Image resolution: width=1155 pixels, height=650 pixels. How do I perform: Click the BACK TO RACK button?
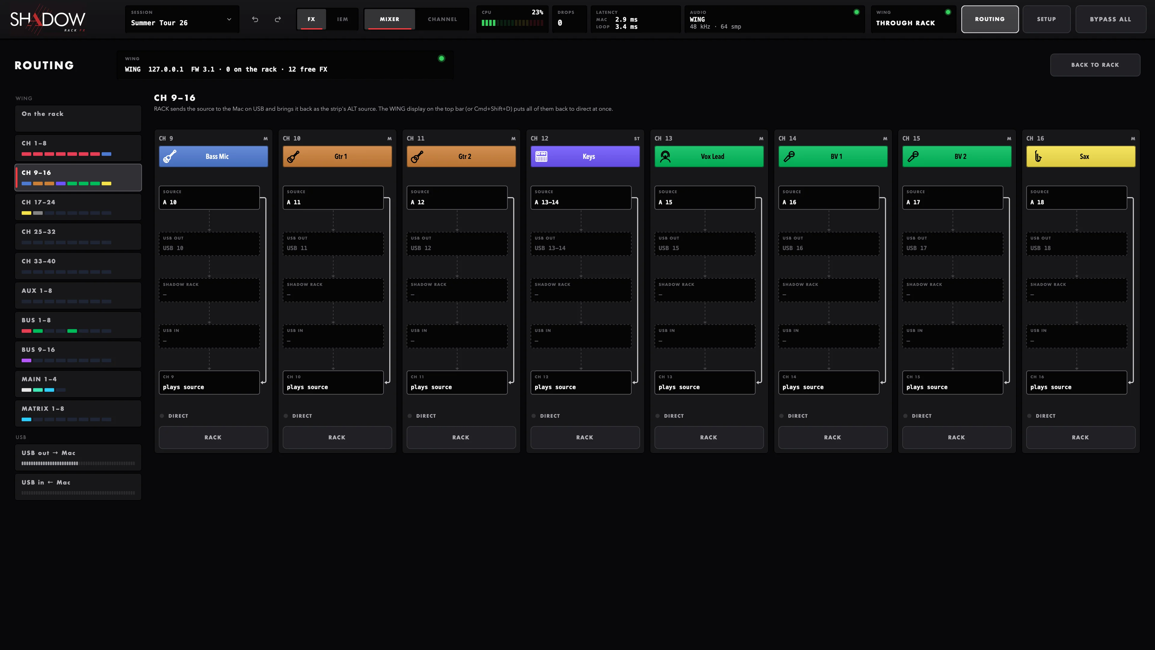click(x=1095, y=65)
